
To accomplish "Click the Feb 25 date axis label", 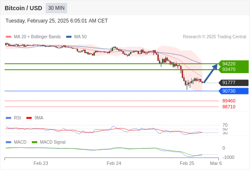I will (187, 163).
